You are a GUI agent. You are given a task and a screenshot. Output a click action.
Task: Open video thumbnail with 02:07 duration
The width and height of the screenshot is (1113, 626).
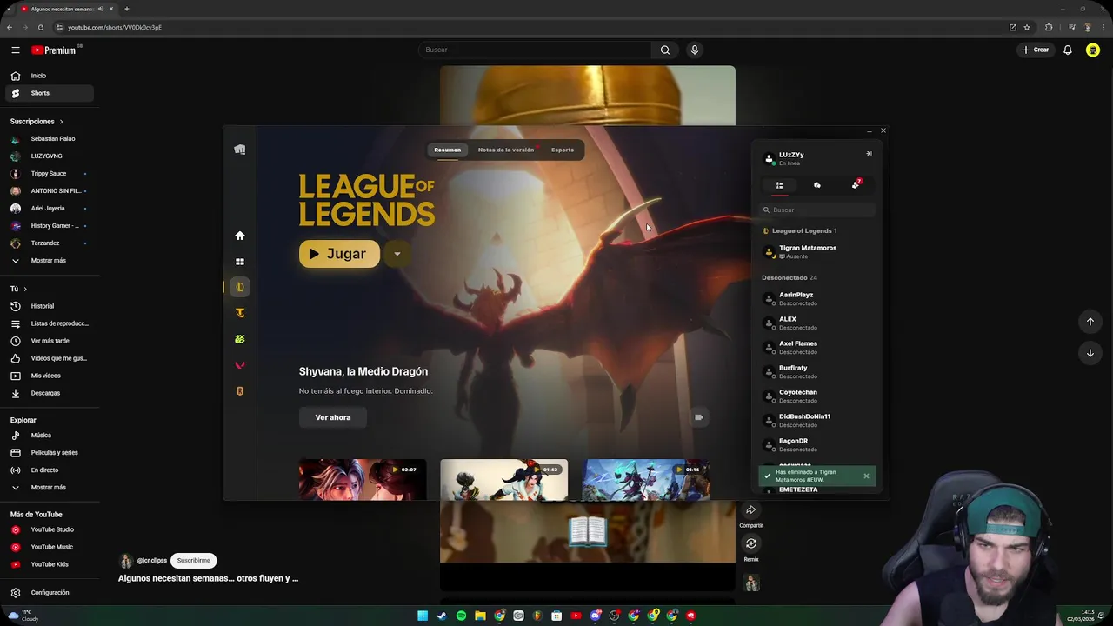363,479
